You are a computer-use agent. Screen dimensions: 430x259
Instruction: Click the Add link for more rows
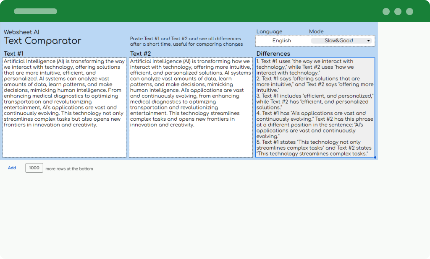pyautogui.click(x=12, y=168)
